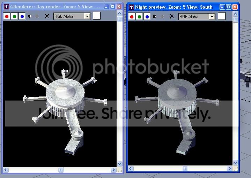Viewport: 251px width, 178px height.
Task: Click scroll right arrow in Day render window
Action: 113,170
